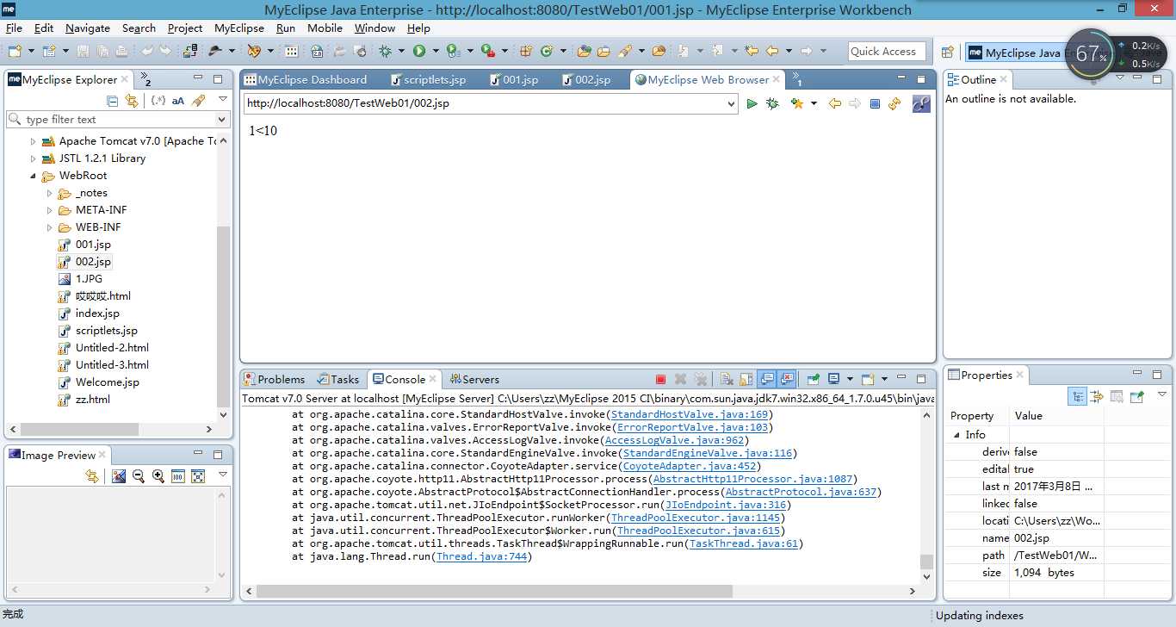Screen dimensions: 1176x627
Task: Collapse the WebRoot folder
Action: click(x=34, y=176)
